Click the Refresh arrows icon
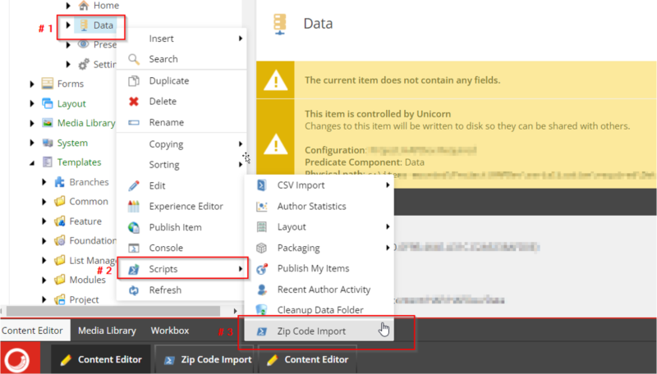Viewport: 657px width, 374px height. 134,290
